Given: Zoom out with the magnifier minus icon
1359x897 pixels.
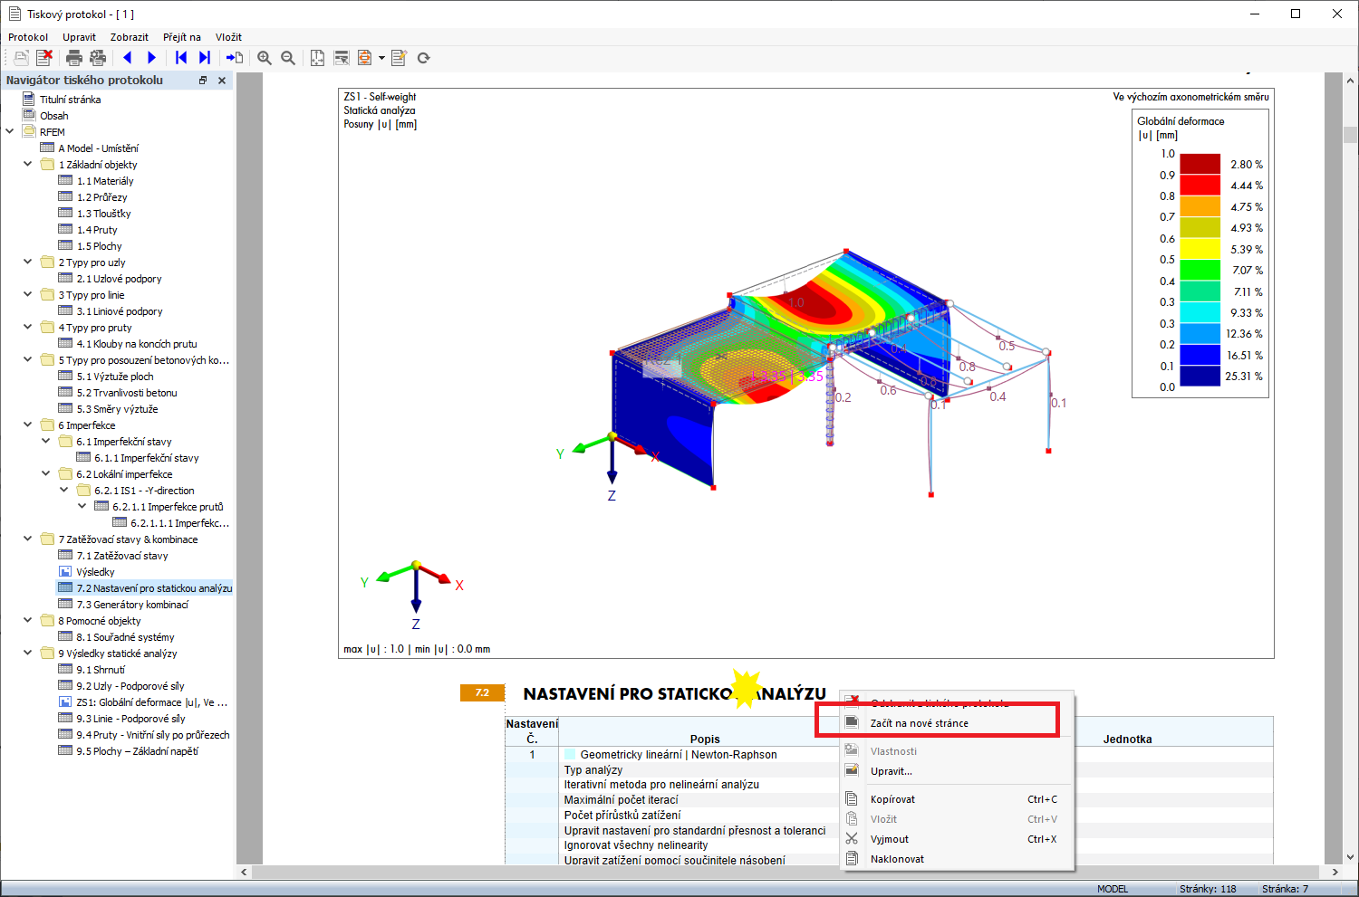Looking at the screenshot, I should tap(288, 58).
